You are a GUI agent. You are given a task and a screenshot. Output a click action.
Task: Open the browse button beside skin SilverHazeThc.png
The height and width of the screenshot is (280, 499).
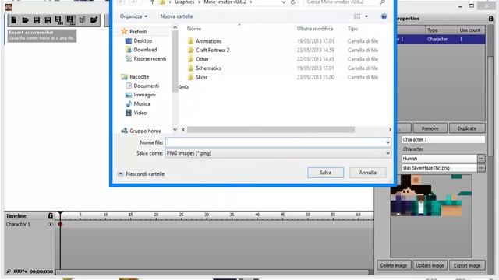(481, 168)
